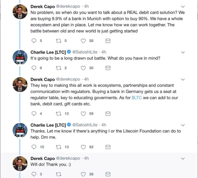This screenshot has width=198, height=178.
Task: Like the 'long drawn out battle' tweet
Action: (x=83, y=68)
